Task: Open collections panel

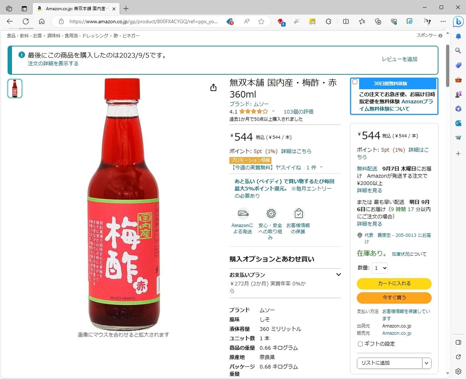Action: (x=378, y=21)
